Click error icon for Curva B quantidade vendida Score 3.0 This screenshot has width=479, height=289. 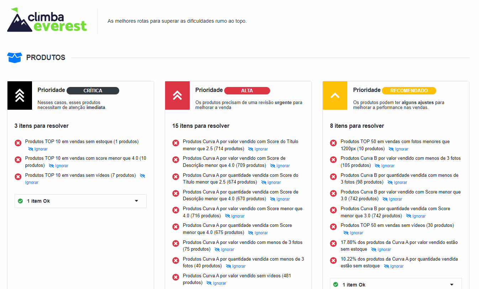point(333,210)
